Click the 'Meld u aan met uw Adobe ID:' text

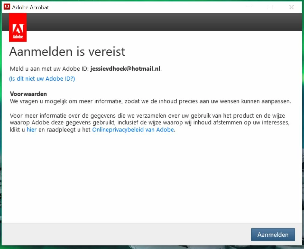click(x=49, y=69)
